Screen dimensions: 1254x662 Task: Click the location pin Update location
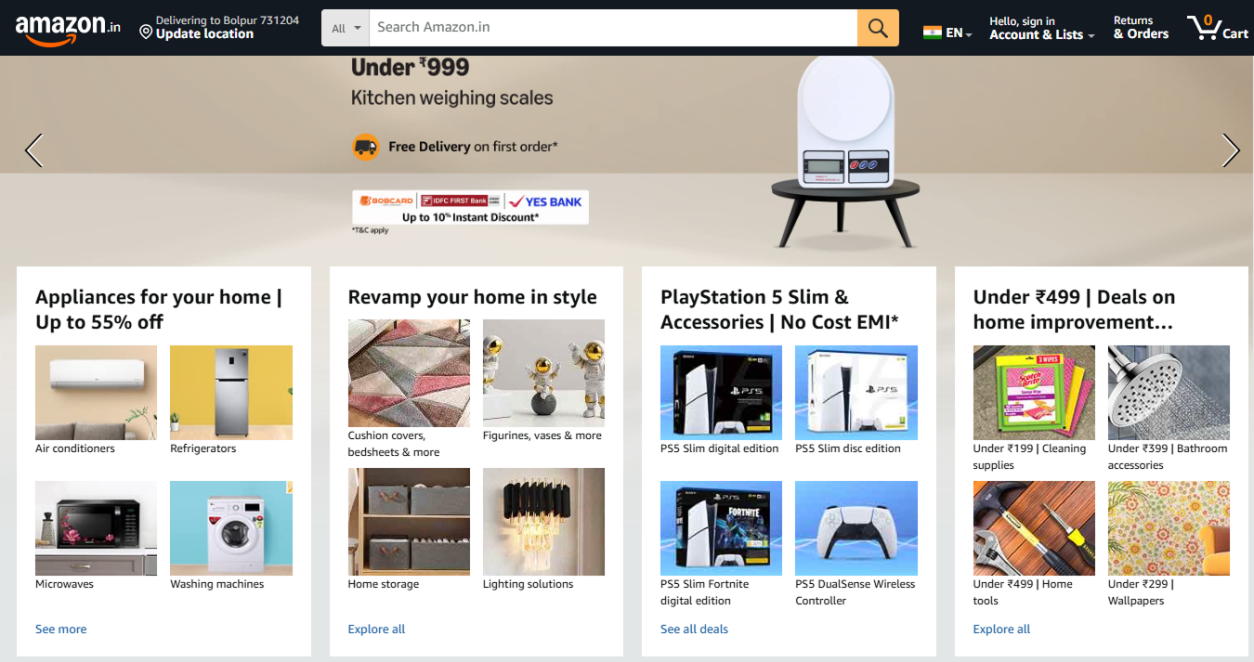click(x=196, y=27)
